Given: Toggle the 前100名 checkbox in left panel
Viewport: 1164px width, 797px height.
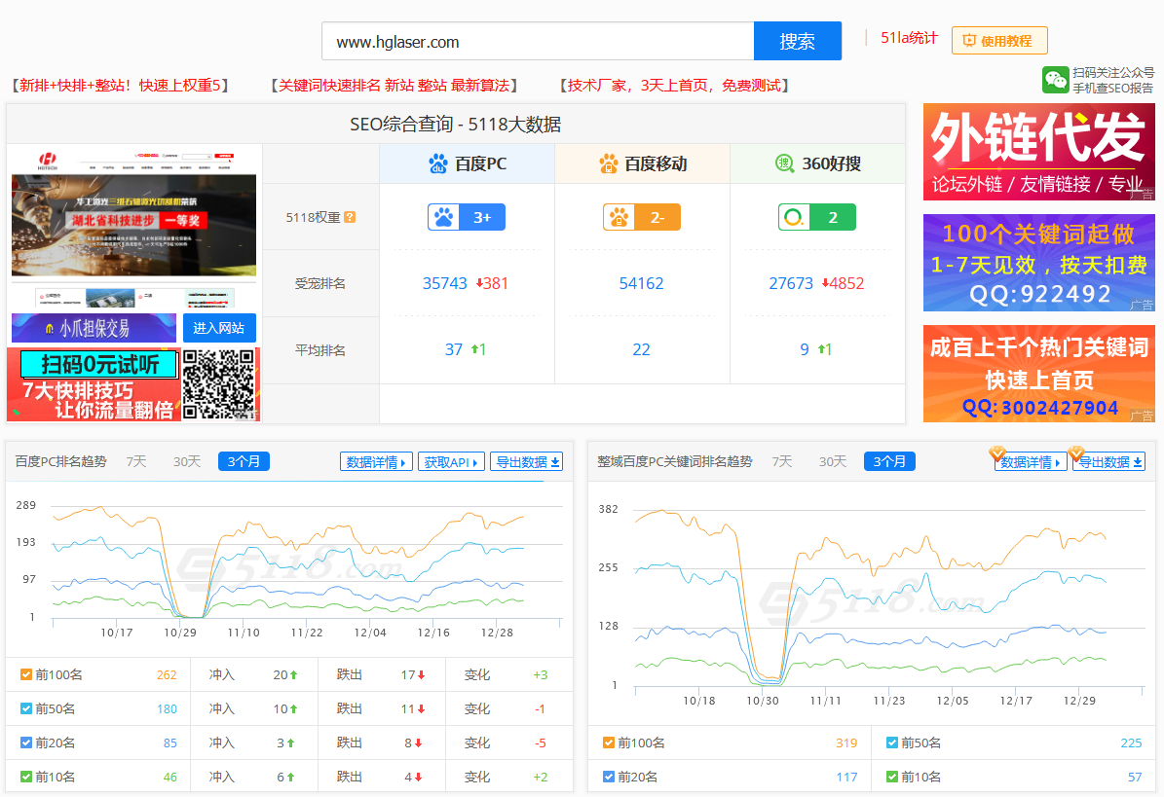Looking at the screenshot, I should click(x=26, y=674).
